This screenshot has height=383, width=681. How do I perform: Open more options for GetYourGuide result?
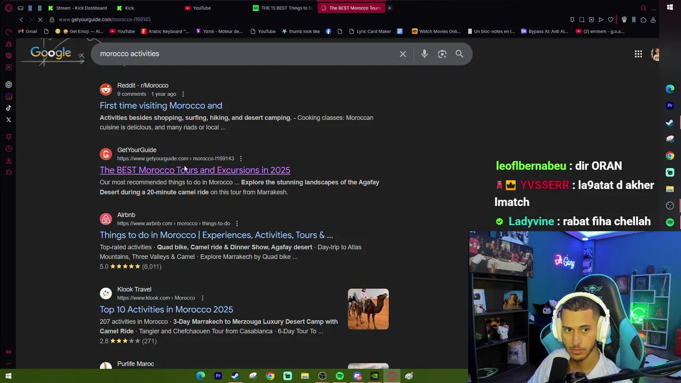(241, 159)
